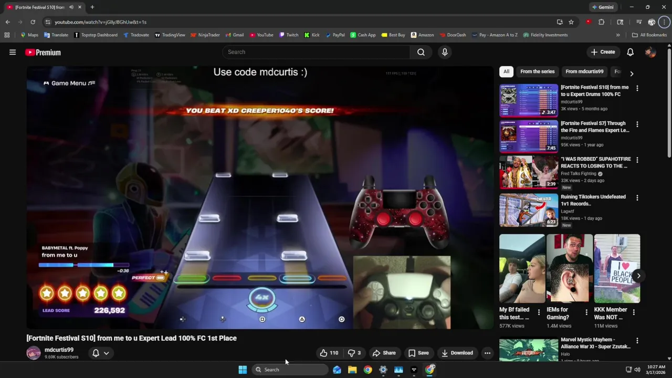Click the Windows taskbar search box
672x378 pixels.
click(x=290, y=370)
